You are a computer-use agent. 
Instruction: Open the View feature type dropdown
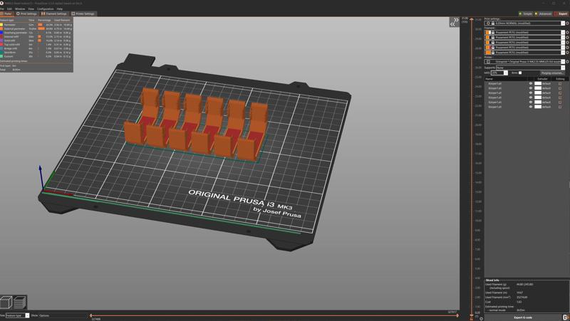(17, 315)
